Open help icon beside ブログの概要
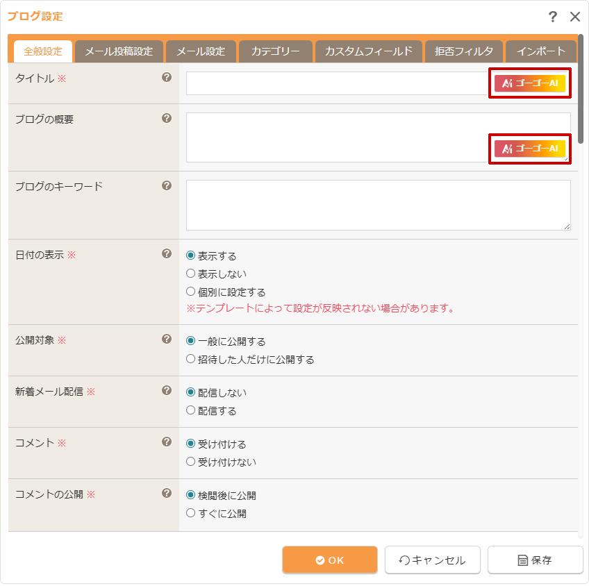The image size is (589, 586). (167, 119)
